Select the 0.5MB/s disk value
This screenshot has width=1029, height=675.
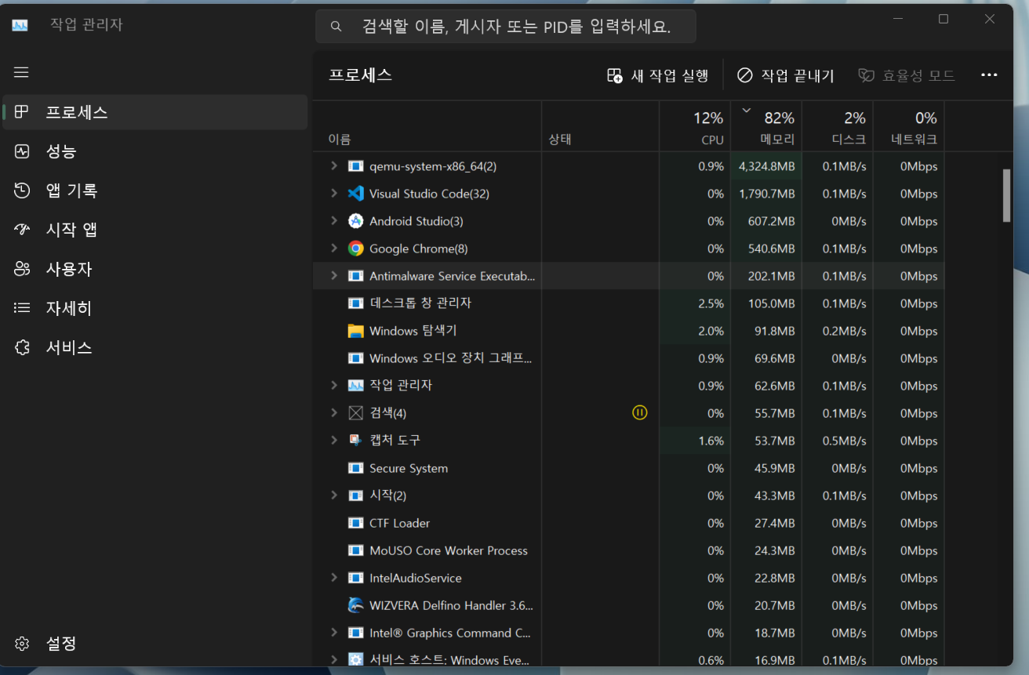844,441
